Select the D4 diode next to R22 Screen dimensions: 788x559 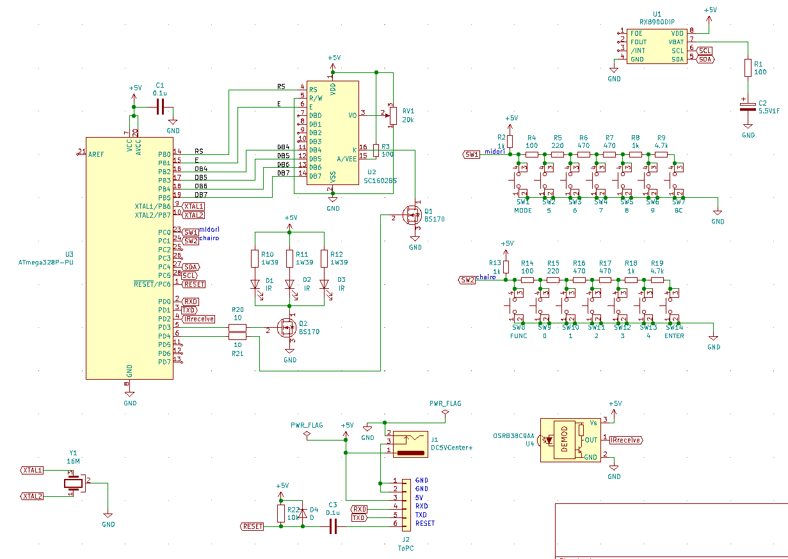click(x=303, y=512)
